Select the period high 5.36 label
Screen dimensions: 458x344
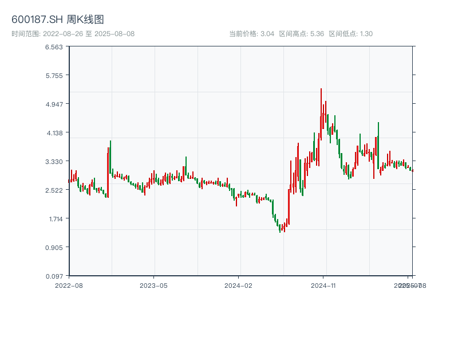(301, 34)
